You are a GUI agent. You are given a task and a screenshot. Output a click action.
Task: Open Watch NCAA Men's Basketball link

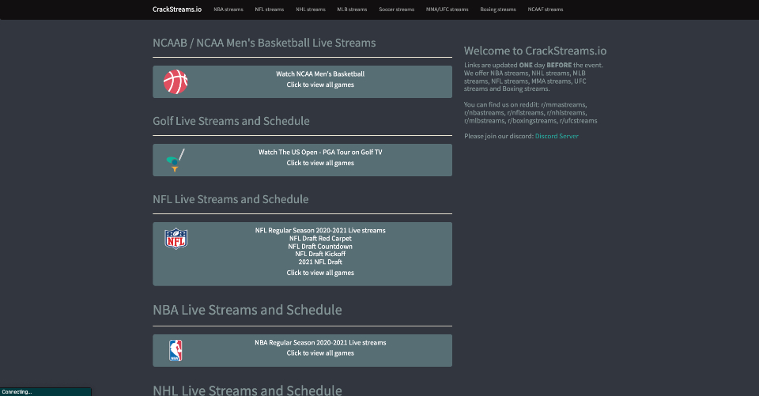[x=320, y=74]
